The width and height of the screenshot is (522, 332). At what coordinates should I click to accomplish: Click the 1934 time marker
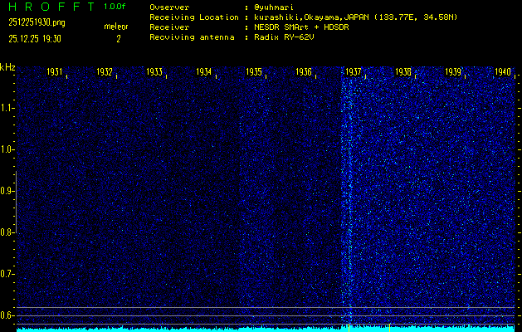point(204,72)
